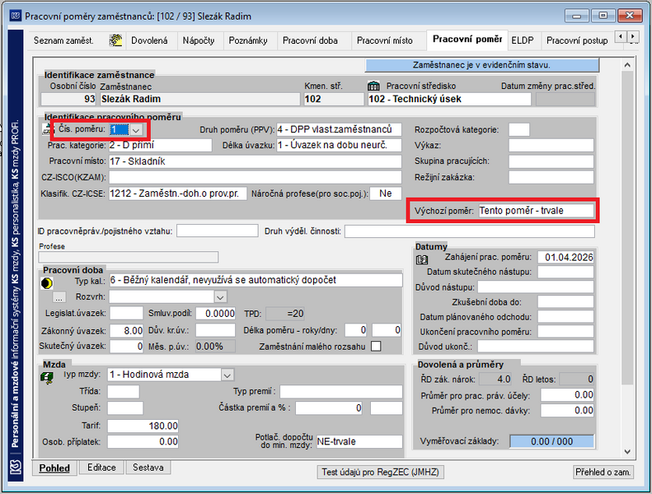Open the Poznámky tab
This screenshot has width=652, height=494.
point(248,40)
